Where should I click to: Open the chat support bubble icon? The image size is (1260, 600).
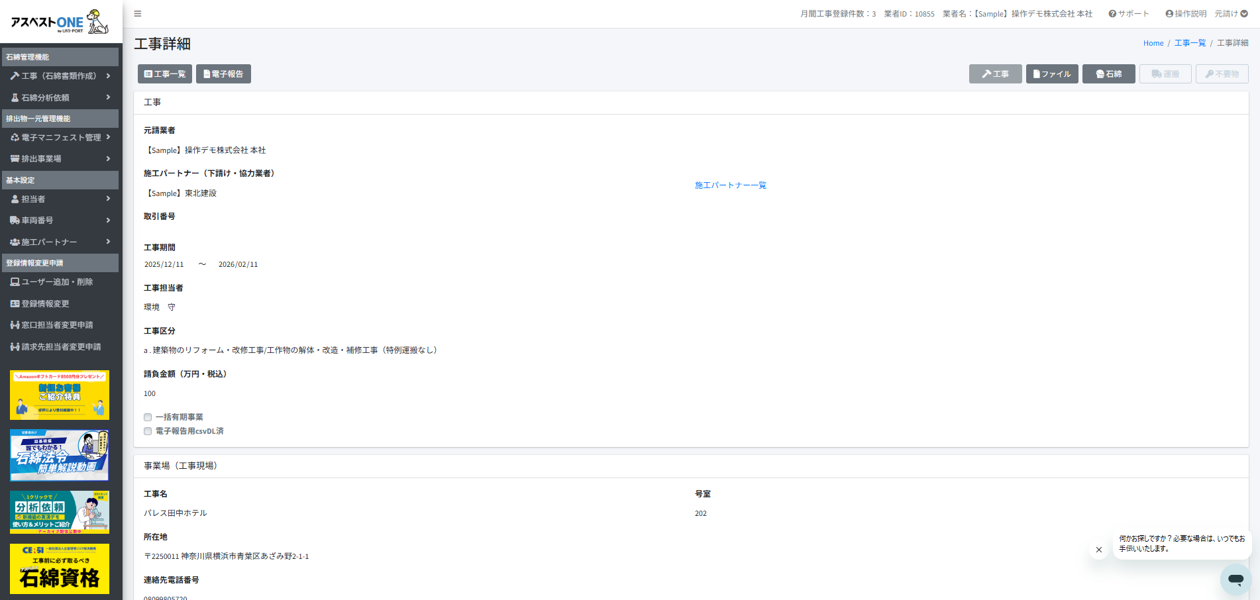coord(1235,579)
